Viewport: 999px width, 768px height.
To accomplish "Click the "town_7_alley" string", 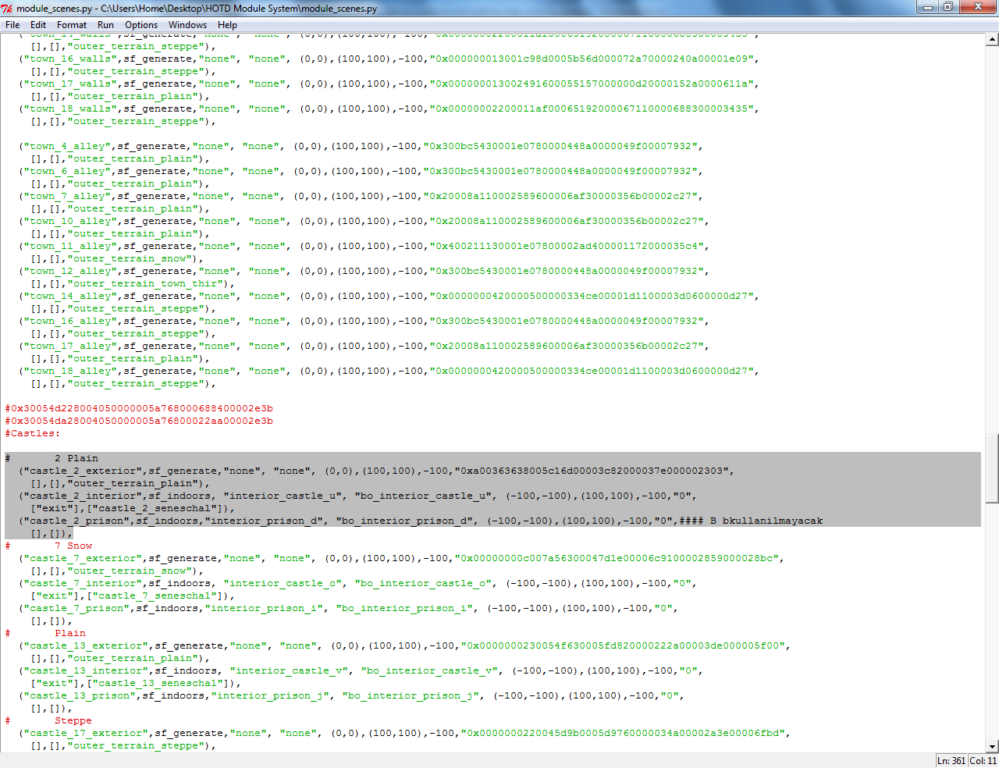I will click(69, 196).
